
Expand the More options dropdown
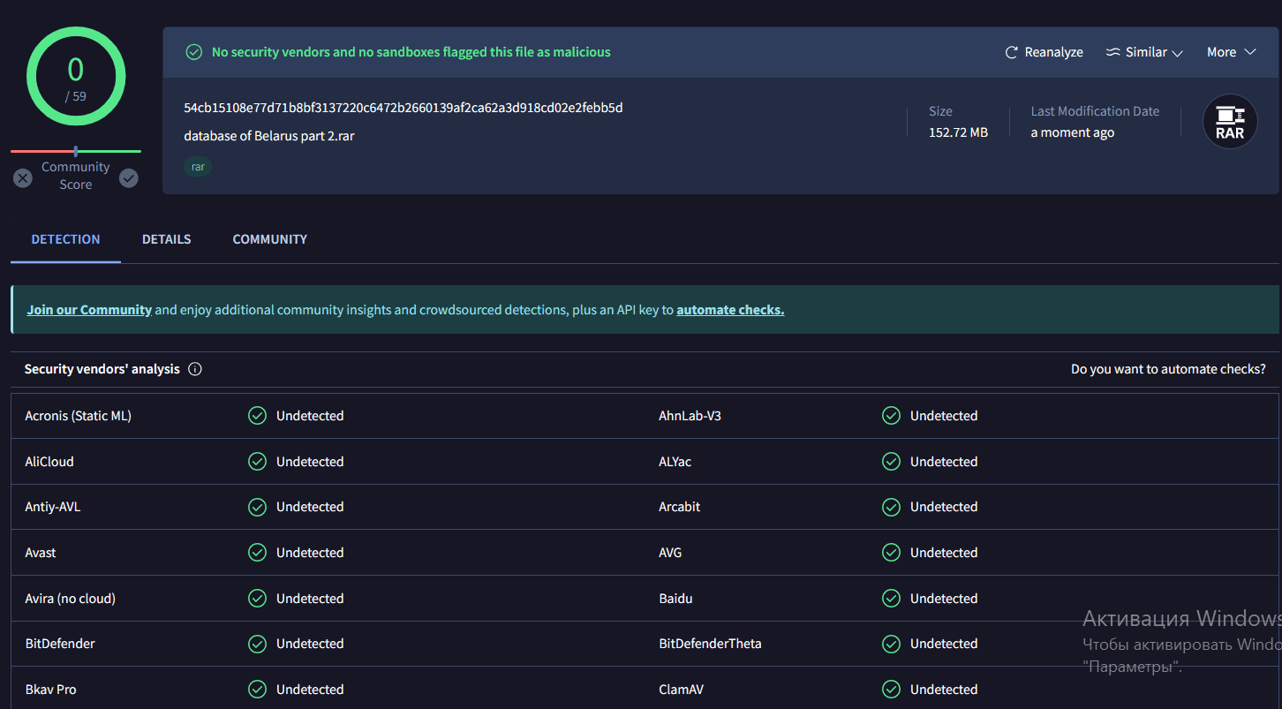coord(1231,53)
